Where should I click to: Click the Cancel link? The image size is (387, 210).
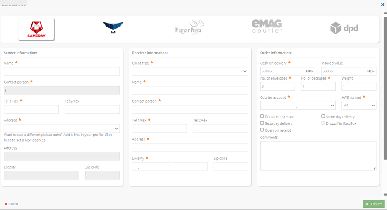pyautogui.click(x=11, y=204)
